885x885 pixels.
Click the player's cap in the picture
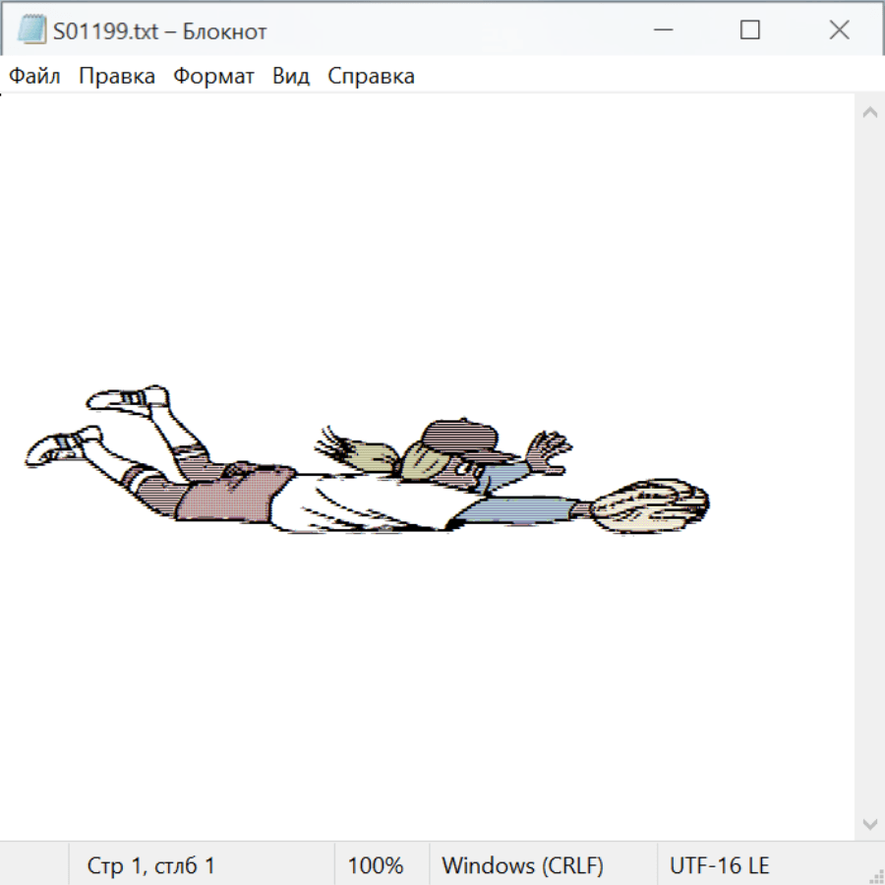[462, 436]
